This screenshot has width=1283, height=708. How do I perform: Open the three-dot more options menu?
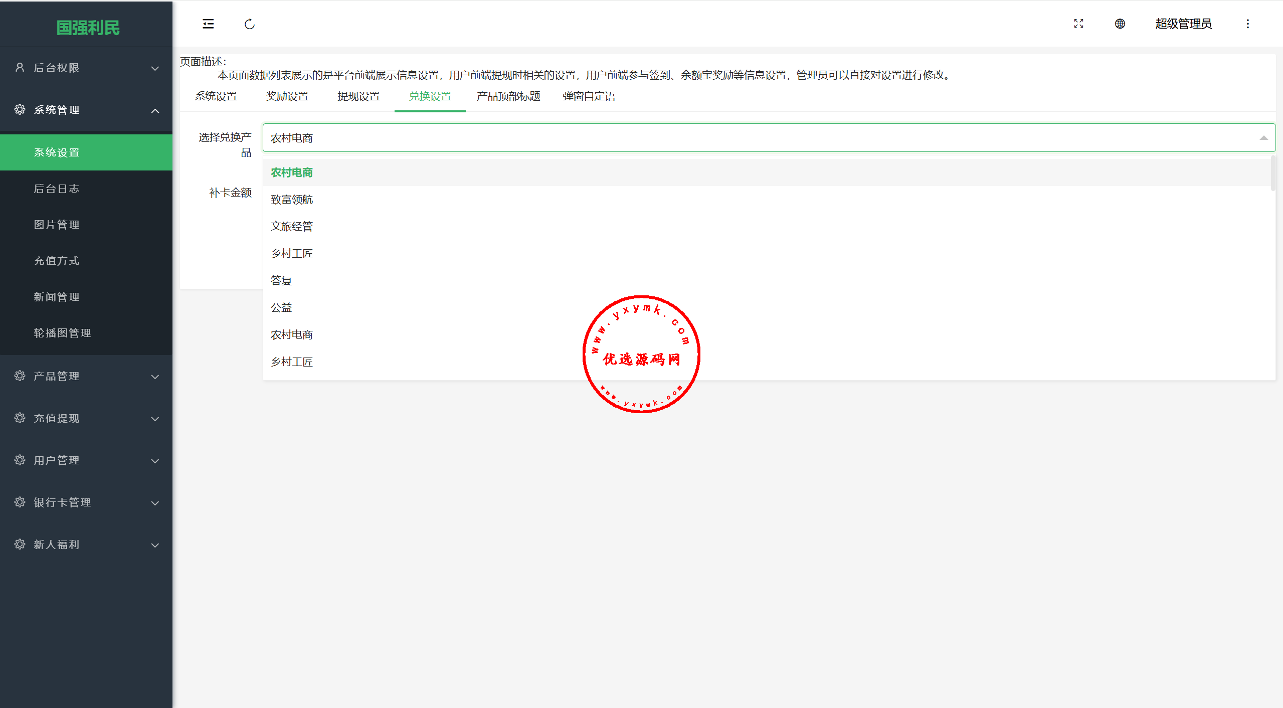tap(1248, 24)
